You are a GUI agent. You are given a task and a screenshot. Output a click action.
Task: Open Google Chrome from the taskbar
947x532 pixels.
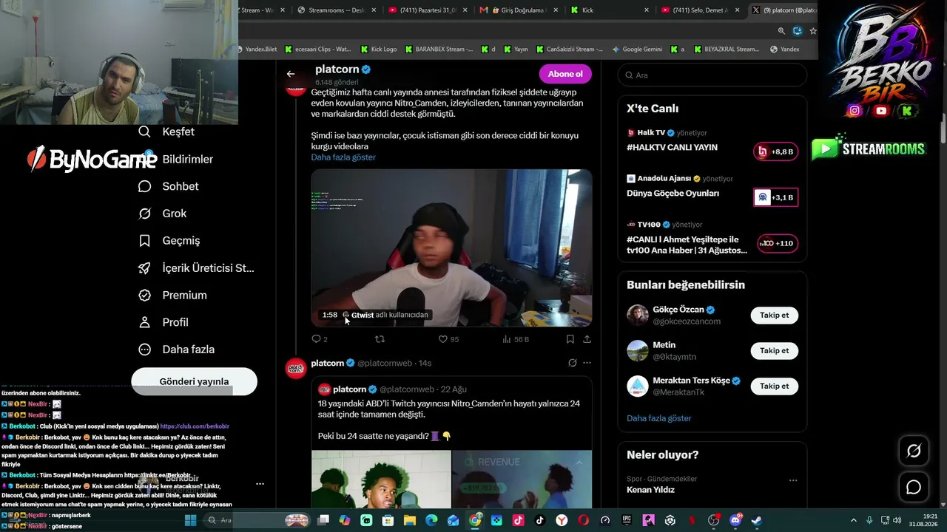pyautogui.click(x=475, y=520)
